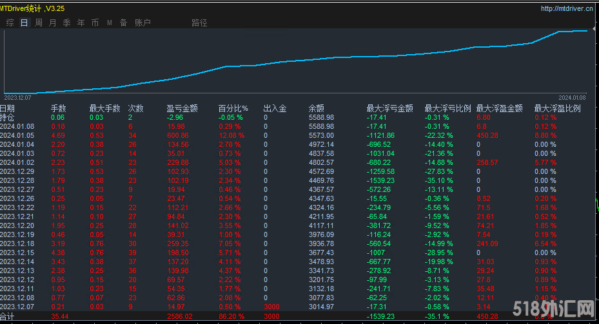The height and width of the screenshot is (324, 599).
Task: Show the 季 quarterly statistics tab
Action: coord(66,23)
